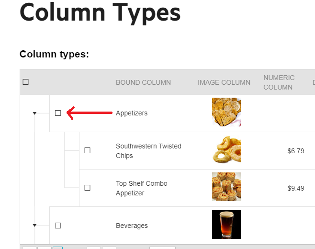Select the Beverages row label
The image size is (315, 249).
(x=132, y=226)
